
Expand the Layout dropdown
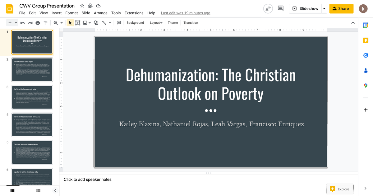pyautogui.click(x=156, y=23)
